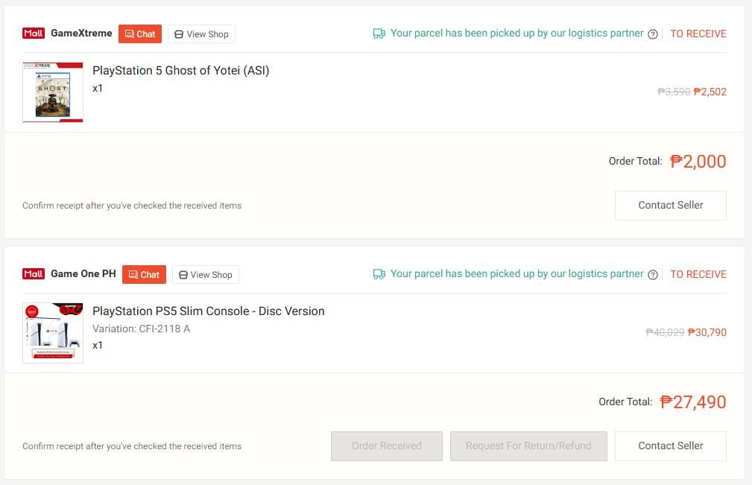View Shop for GameXtreme
The height and width of the screenshot is (485, 752).
(x=201, y=34)
